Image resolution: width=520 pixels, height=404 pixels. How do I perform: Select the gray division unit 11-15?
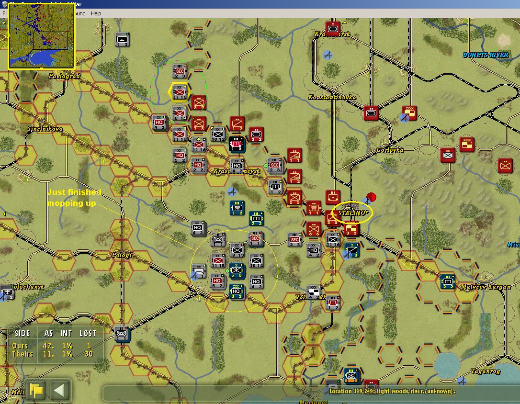(x=218, y=261)
